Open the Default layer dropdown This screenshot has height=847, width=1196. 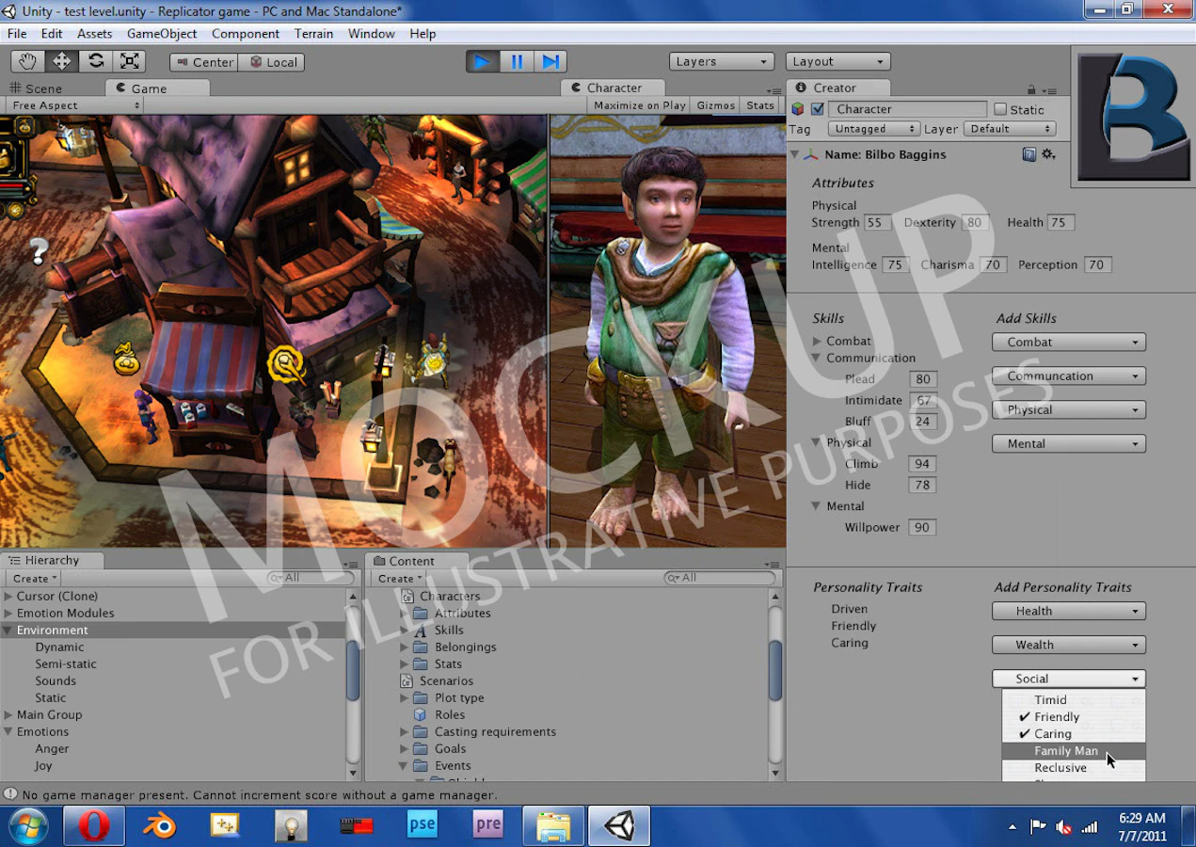[1010, 129]
